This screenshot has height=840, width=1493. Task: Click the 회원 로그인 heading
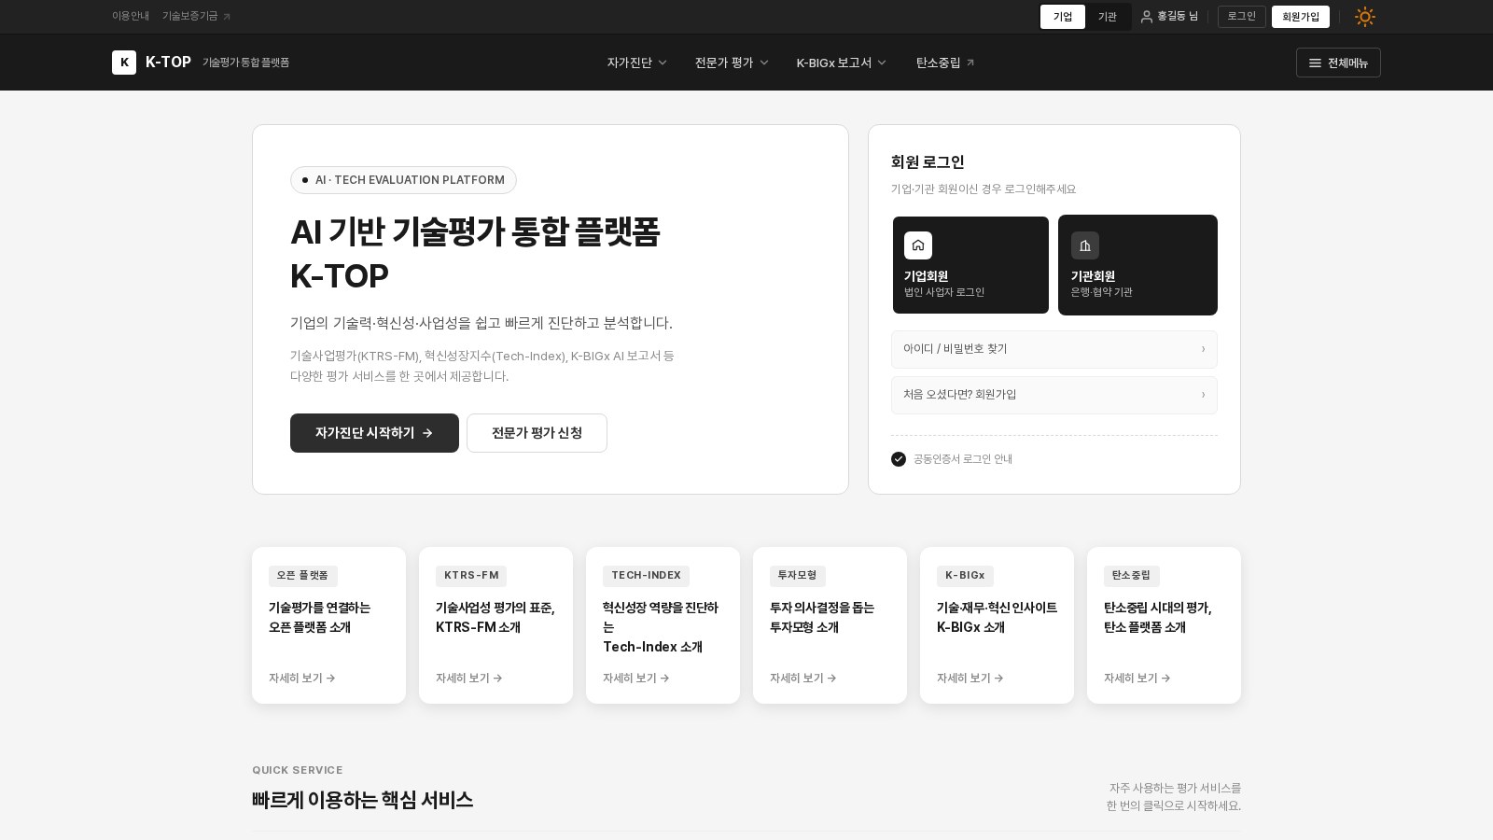[928, 162]
